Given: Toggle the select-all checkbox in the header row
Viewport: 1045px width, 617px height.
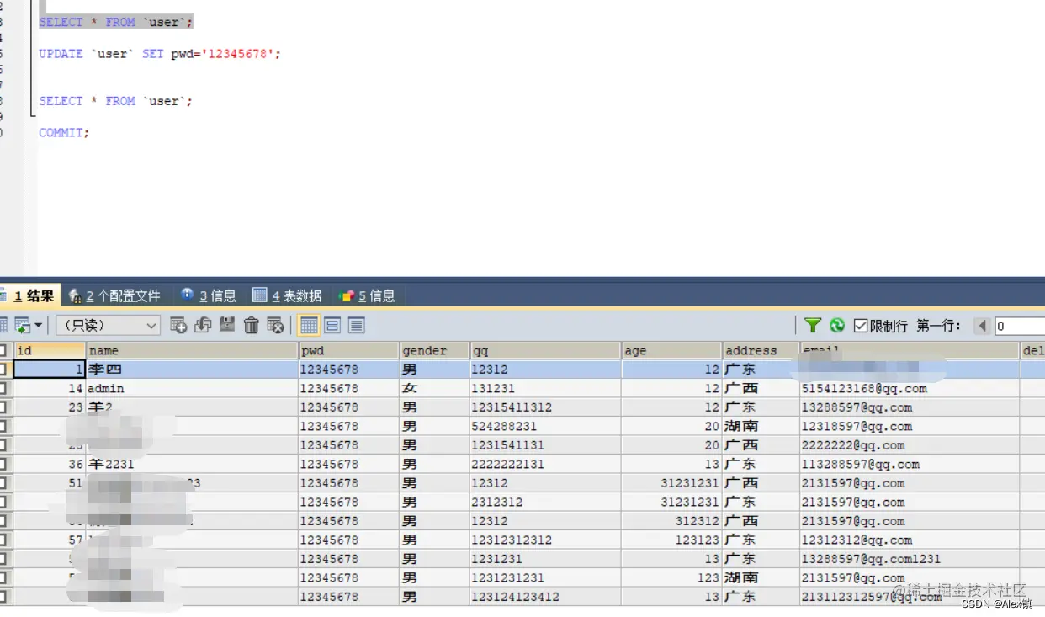Looking at the screenshot, I should (3, 350).
